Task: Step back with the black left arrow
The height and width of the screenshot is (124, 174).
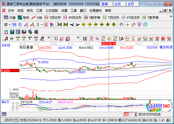Action: (x=72, y=25)
